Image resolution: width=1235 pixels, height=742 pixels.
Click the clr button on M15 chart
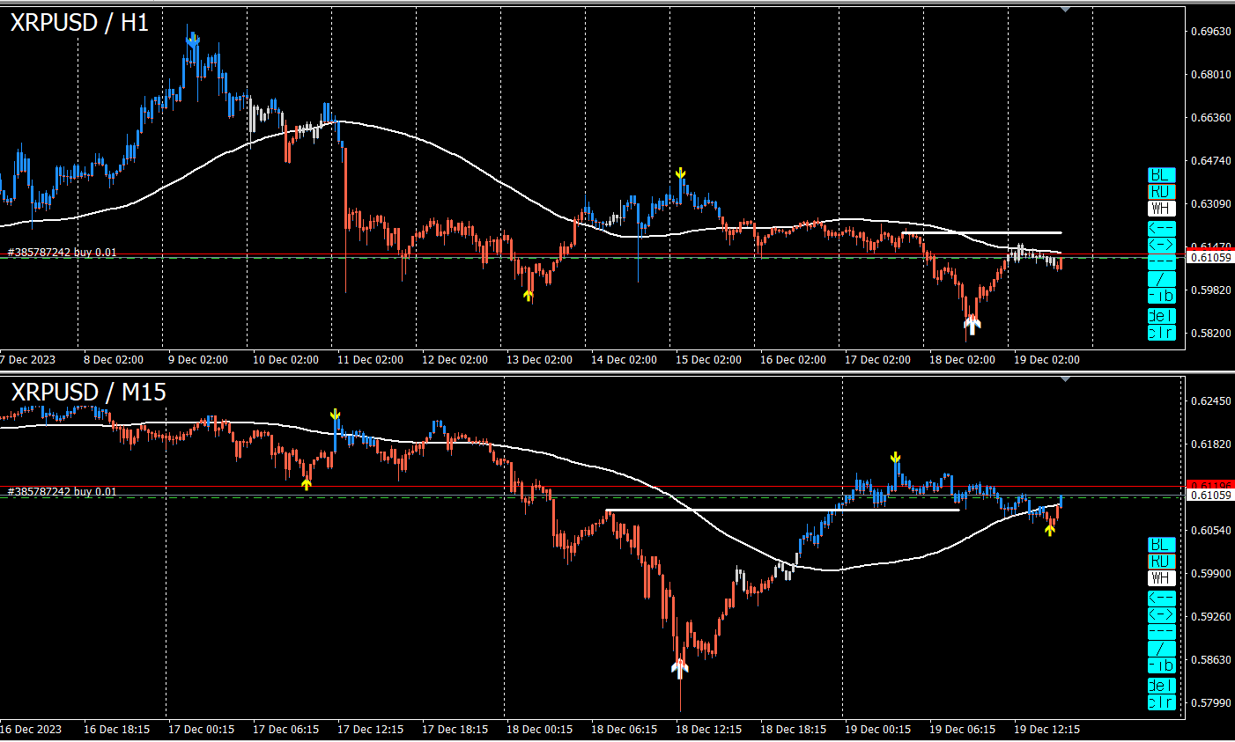[1161, 702]
